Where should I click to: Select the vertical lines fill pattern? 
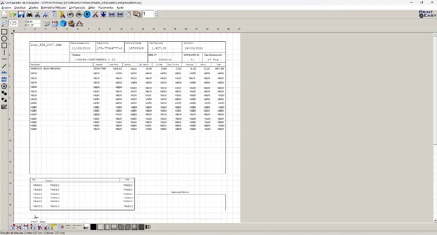(x=107, y=227)
